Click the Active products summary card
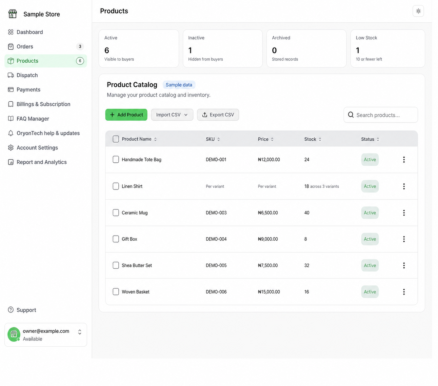Image resolution: width=438 pixels, height=386 pixels. [x=139, y=49]
